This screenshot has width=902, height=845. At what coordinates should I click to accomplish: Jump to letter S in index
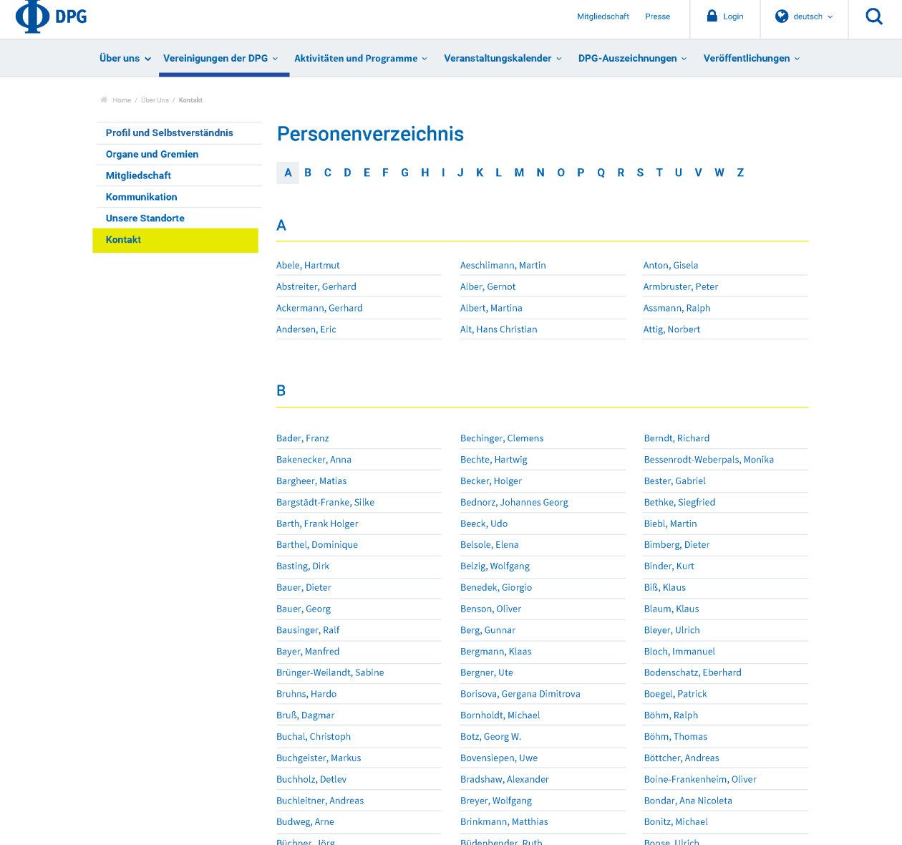[640, 173]
